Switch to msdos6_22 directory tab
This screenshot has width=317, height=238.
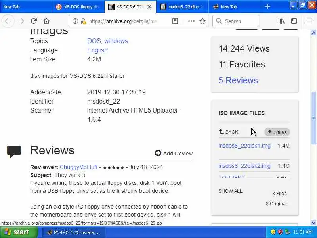pyautogui.click(x=182, y=7)
